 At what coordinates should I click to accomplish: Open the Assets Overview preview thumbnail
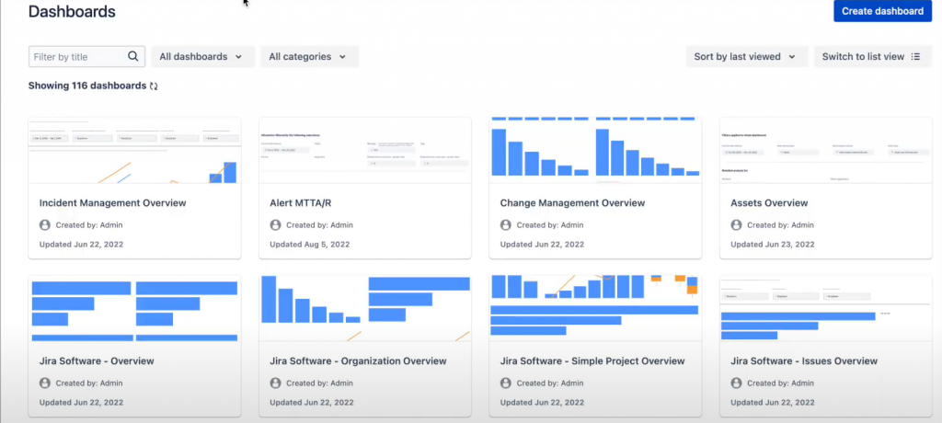tap(824, 151)
